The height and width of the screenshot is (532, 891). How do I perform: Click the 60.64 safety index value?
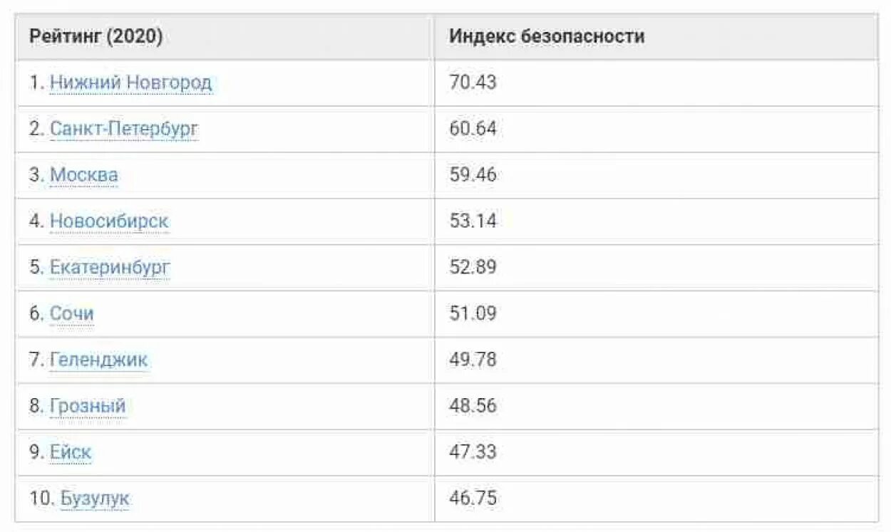(473, 129)
